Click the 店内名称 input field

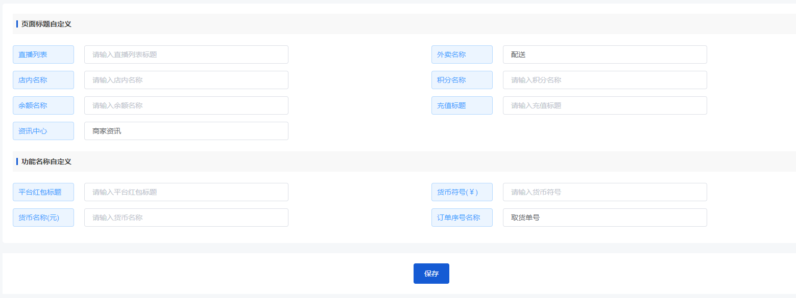[x=186, y=80]
